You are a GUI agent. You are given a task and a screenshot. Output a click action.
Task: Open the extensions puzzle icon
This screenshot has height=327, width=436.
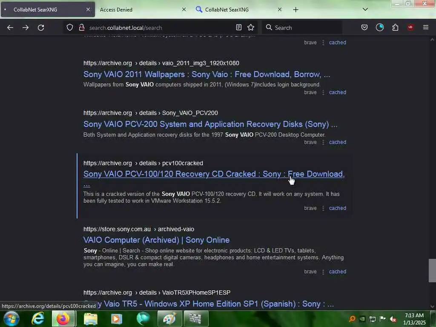[395, 27]
